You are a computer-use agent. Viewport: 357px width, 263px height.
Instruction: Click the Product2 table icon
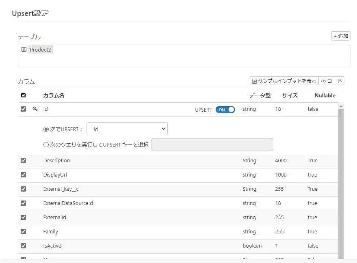click(24, 50)
